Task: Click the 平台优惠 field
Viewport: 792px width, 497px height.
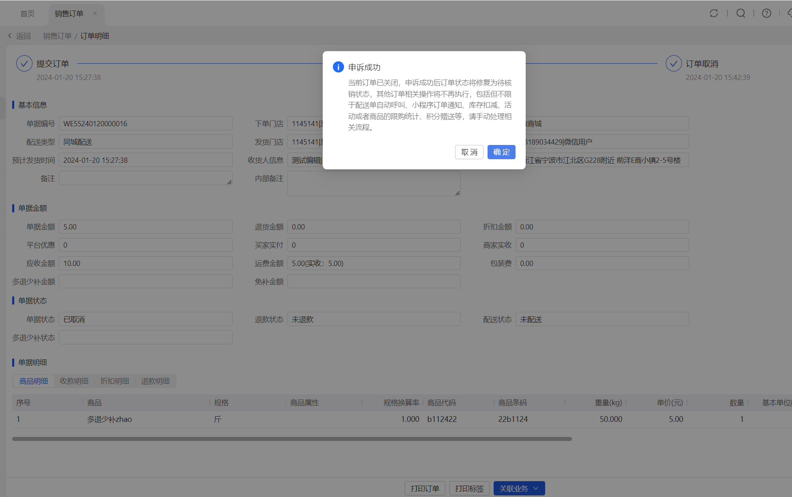Action: (146, 245)
